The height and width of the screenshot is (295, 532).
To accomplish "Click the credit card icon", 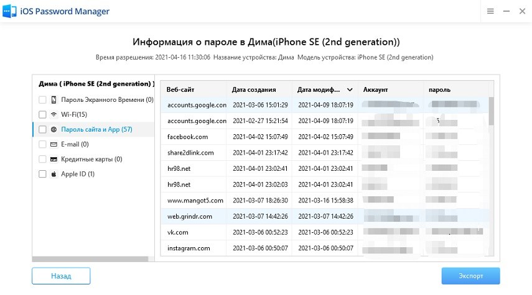I will 54,159.
